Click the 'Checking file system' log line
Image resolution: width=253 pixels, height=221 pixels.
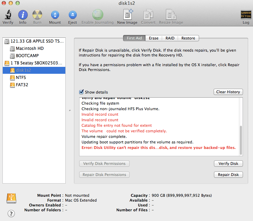click(100, 103)
